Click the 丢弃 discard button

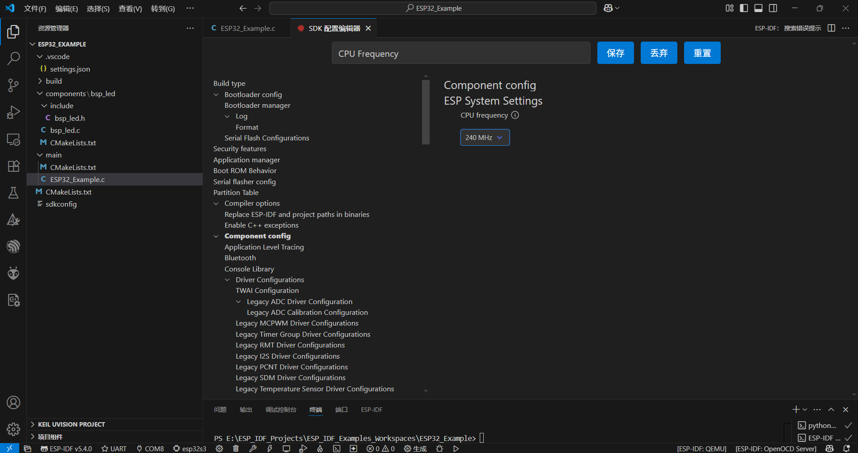[x=659, y=53]
